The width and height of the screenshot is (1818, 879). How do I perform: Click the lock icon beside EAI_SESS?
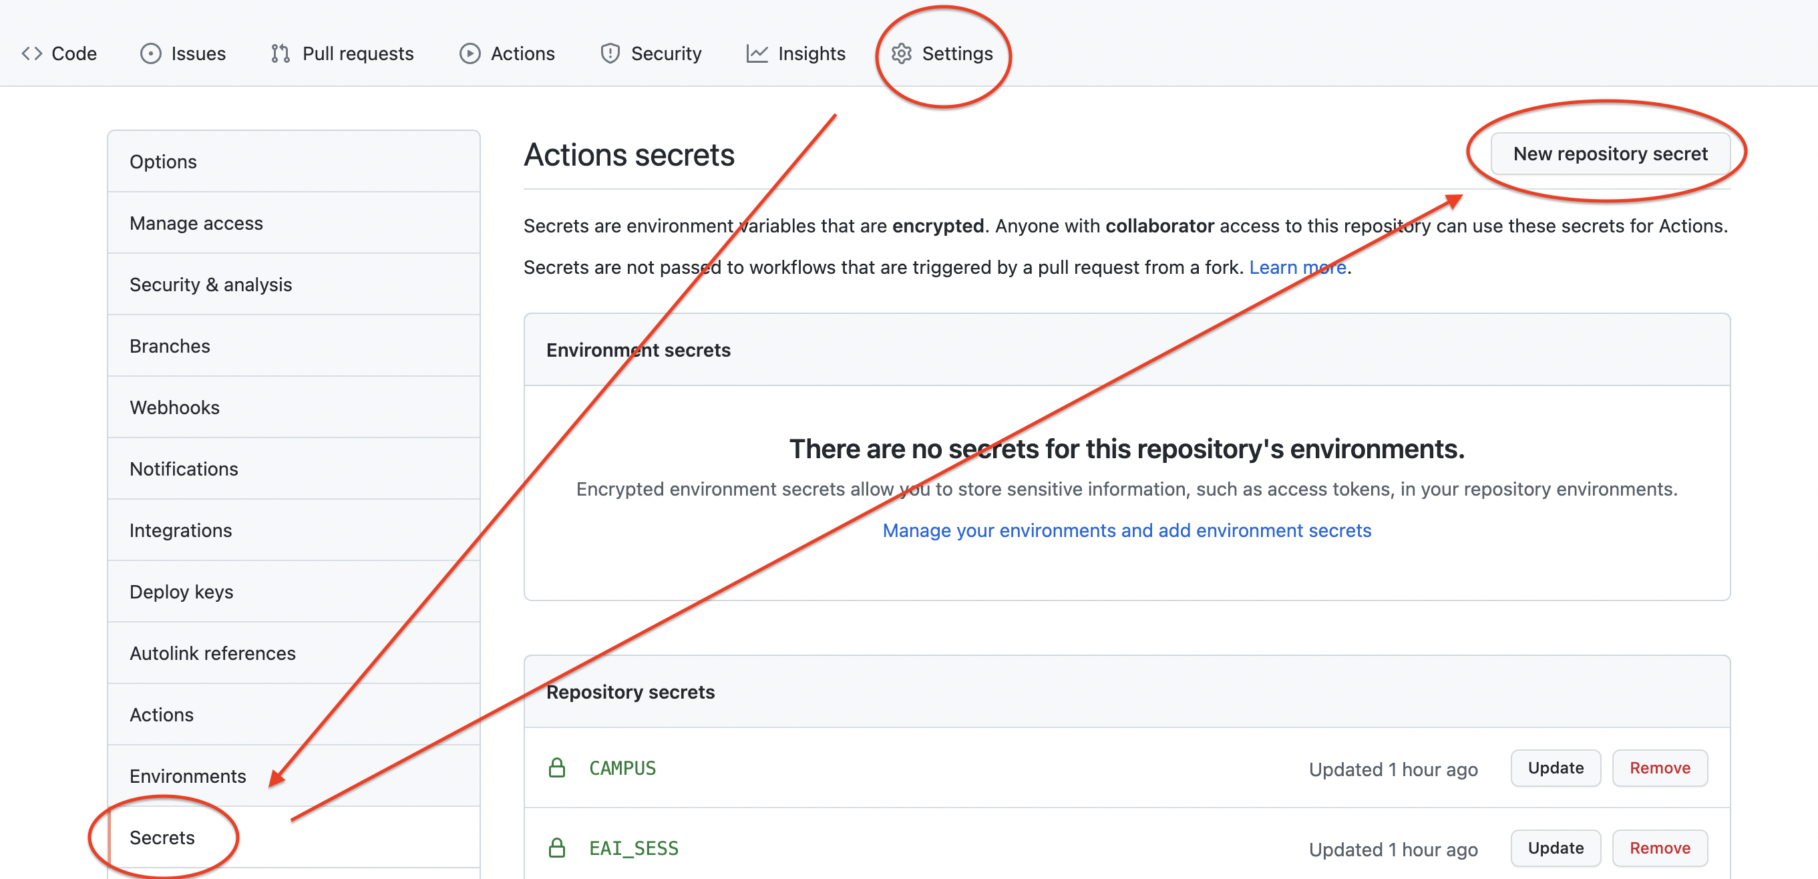tap(557, 848)
